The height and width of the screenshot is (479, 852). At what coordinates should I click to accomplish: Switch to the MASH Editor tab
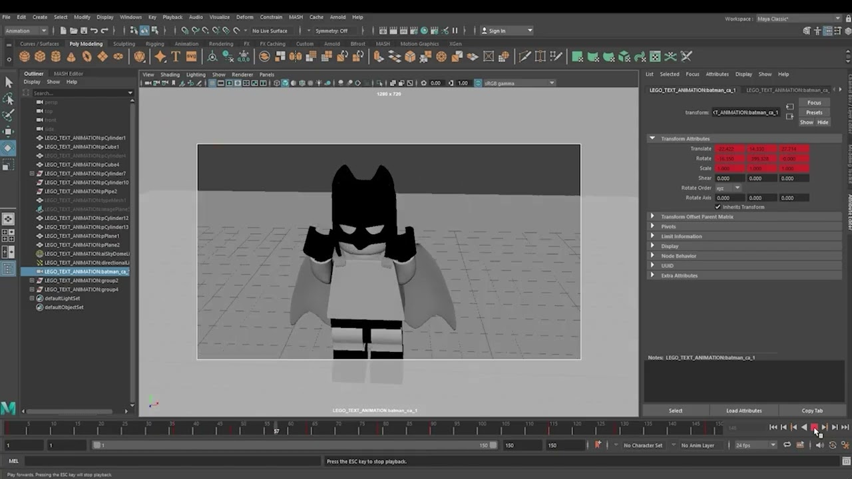tap(69, 74)
